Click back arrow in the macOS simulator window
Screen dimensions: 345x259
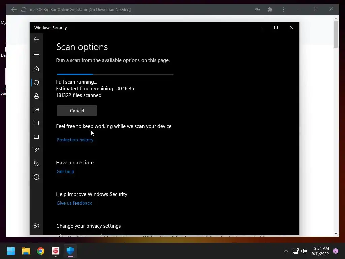point(14,10)
